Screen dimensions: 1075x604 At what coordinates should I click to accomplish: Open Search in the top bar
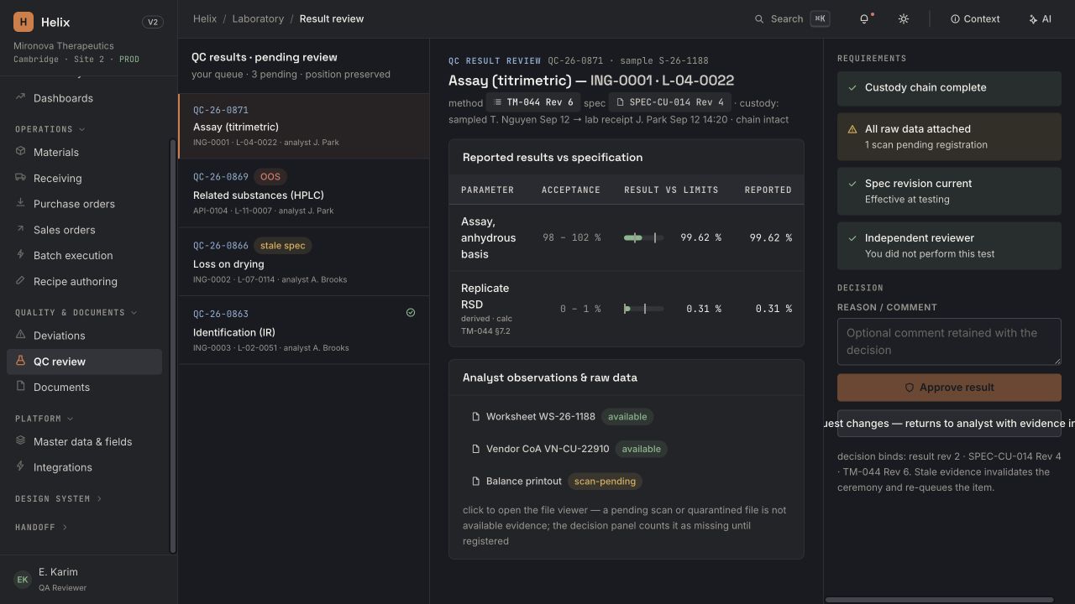(x=792, y=18)
